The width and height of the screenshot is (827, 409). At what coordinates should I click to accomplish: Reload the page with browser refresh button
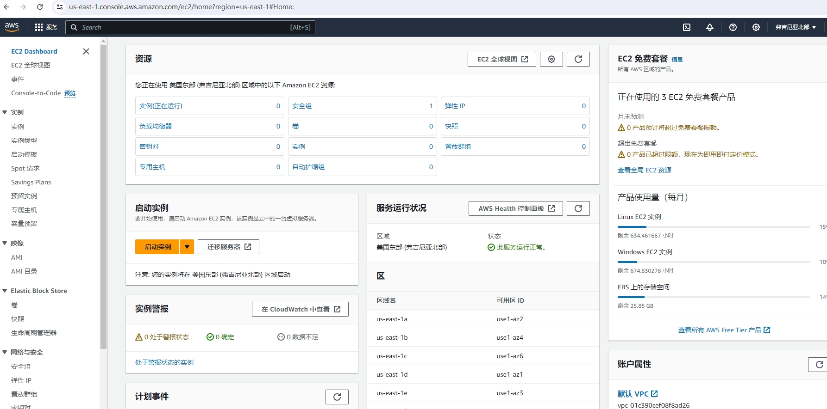[x=40, y=7]
